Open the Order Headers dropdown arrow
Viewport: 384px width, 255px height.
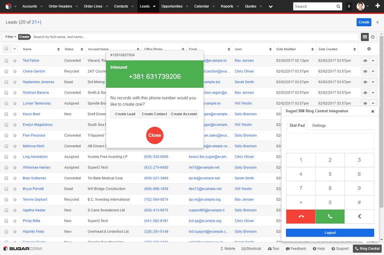click(x=76, y=7)
